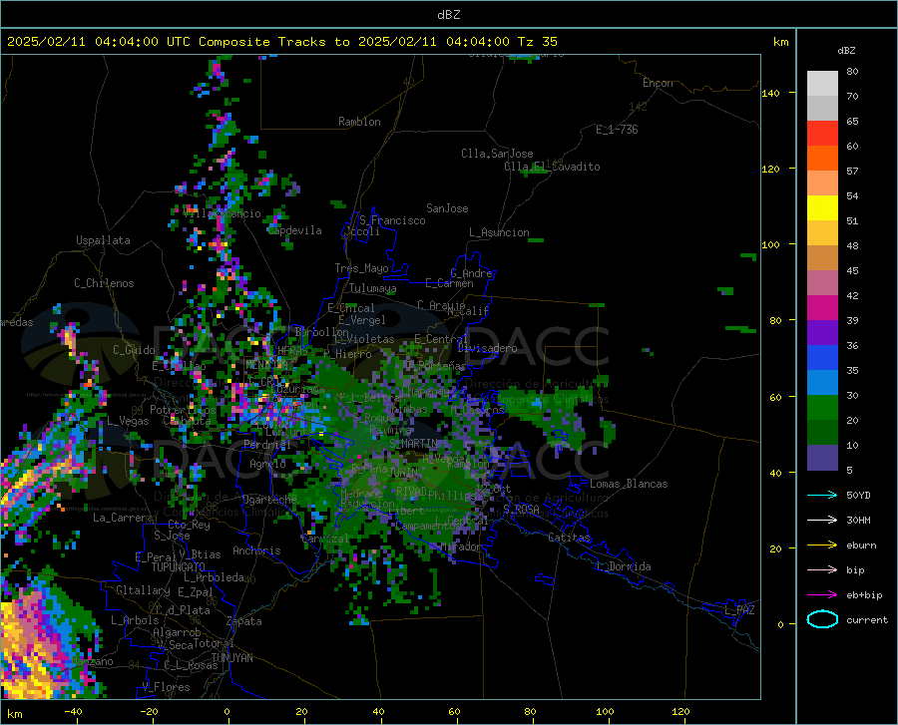The width and height of the screenshot is (898, 725).
Task: Click the 'Catitas' map label
Action: pos(569,538)
